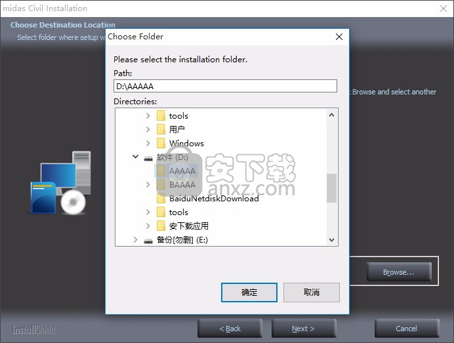454x343 pixels.
Task: Go Back in the installer window
Action: click(230, 329)
